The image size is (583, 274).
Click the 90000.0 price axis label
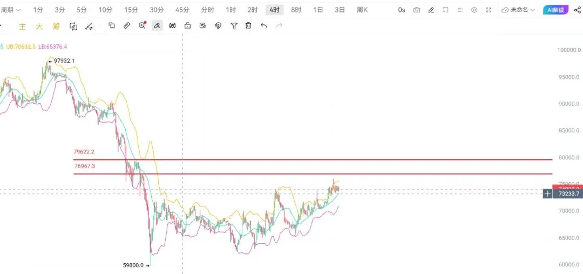[x=570, y=104]
